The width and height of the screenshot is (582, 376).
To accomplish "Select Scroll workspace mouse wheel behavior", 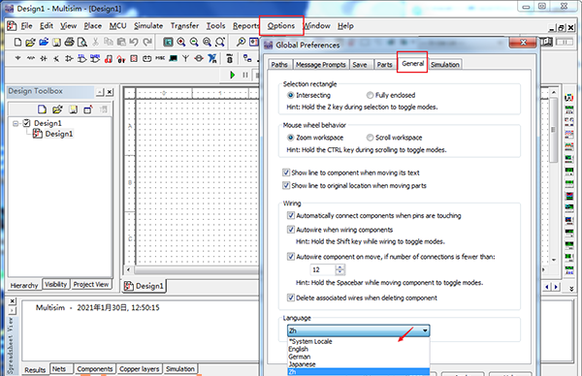I will [370, 138].
